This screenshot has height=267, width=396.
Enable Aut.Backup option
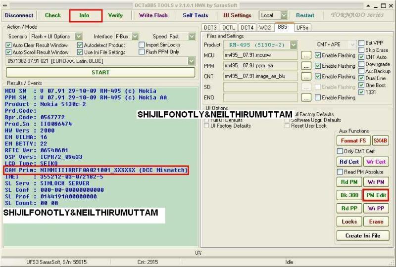coord(361,71)
